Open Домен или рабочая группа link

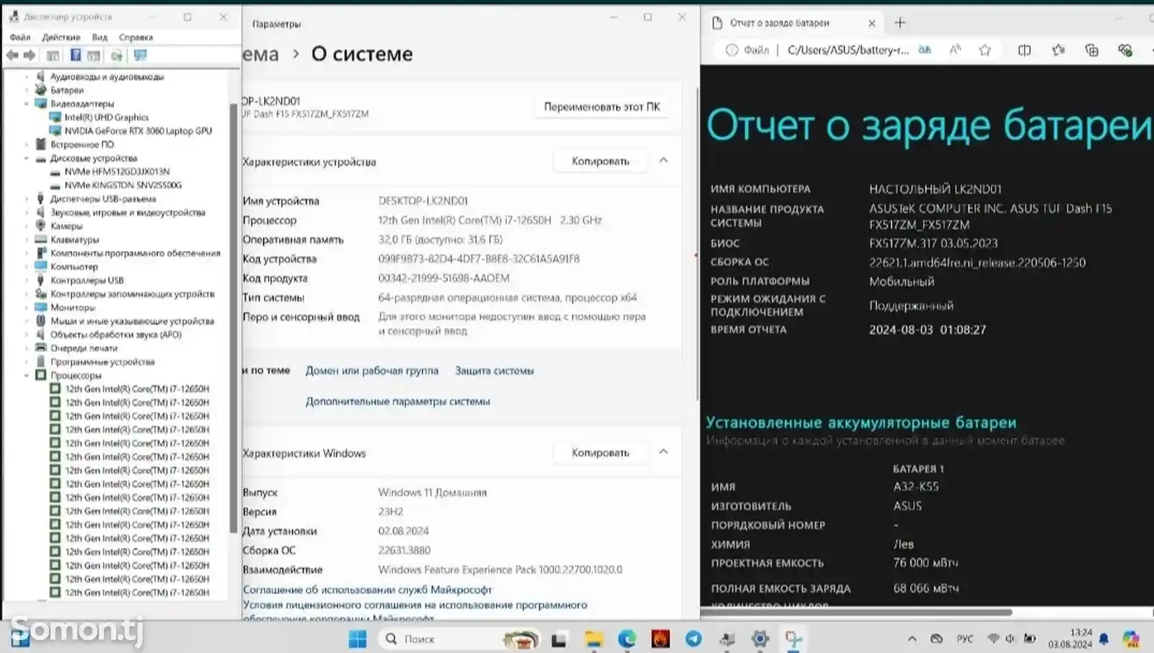[371, 370]
